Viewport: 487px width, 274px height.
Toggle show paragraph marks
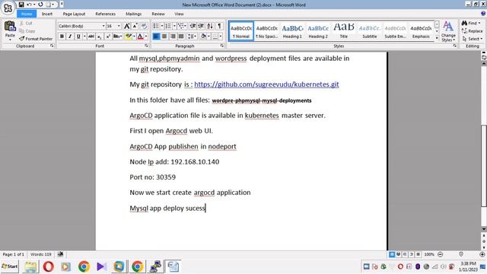[x=219, y=26]
